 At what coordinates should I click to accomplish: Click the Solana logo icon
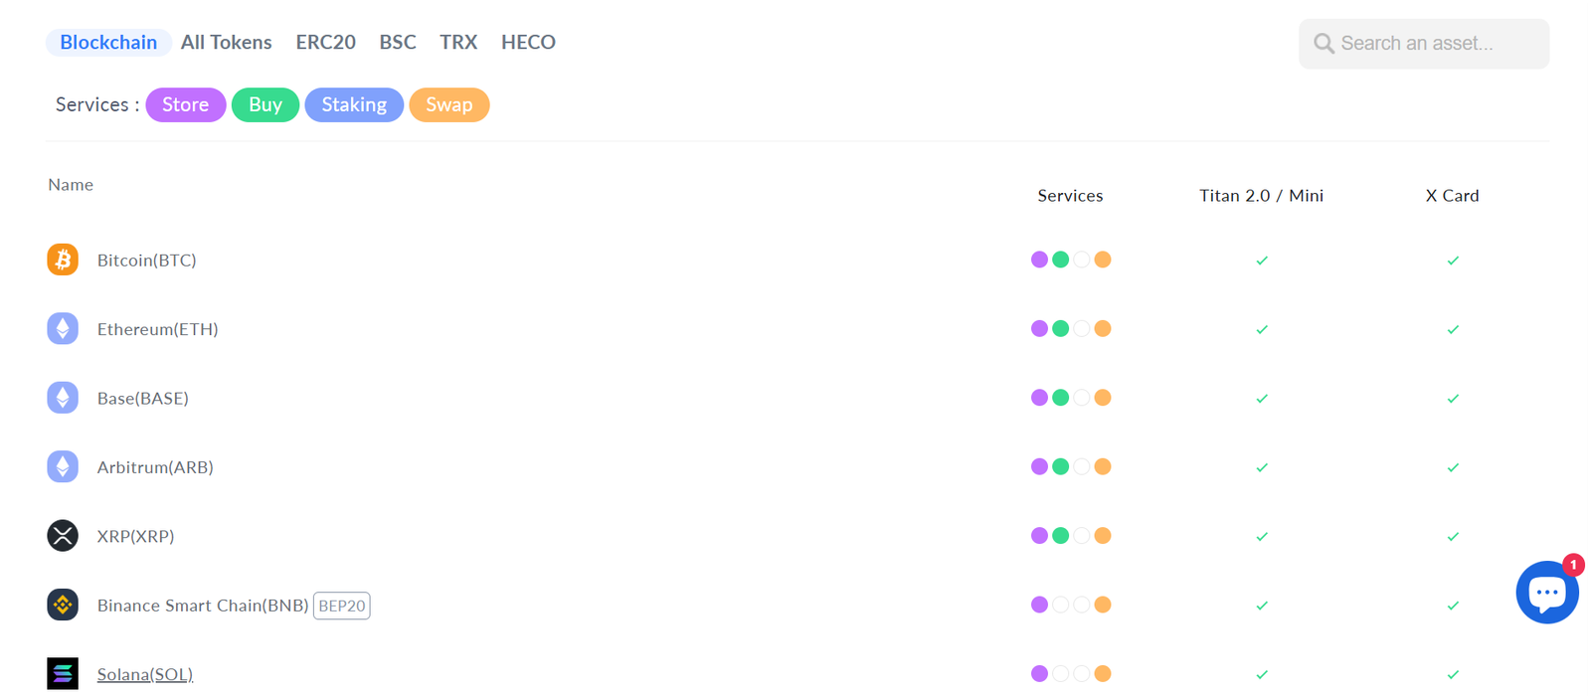pyautogui.click(x=63, y=673)
